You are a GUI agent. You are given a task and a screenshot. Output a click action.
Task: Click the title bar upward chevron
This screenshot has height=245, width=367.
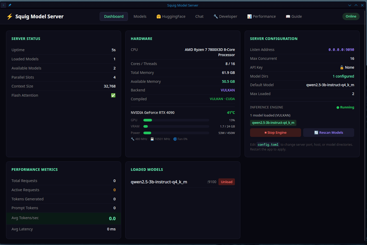coord(356,5)
